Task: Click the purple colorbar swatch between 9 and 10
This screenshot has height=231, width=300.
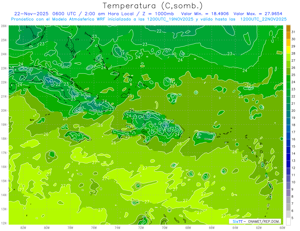Action: pyautogui.click(x=288, y=185)
